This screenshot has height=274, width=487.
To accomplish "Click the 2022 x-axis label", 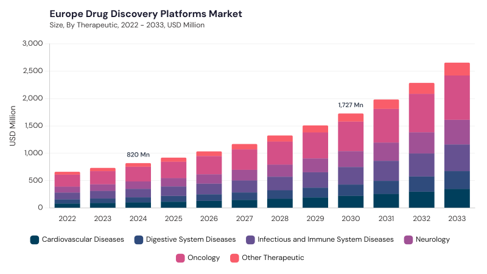I will (68, 219).
